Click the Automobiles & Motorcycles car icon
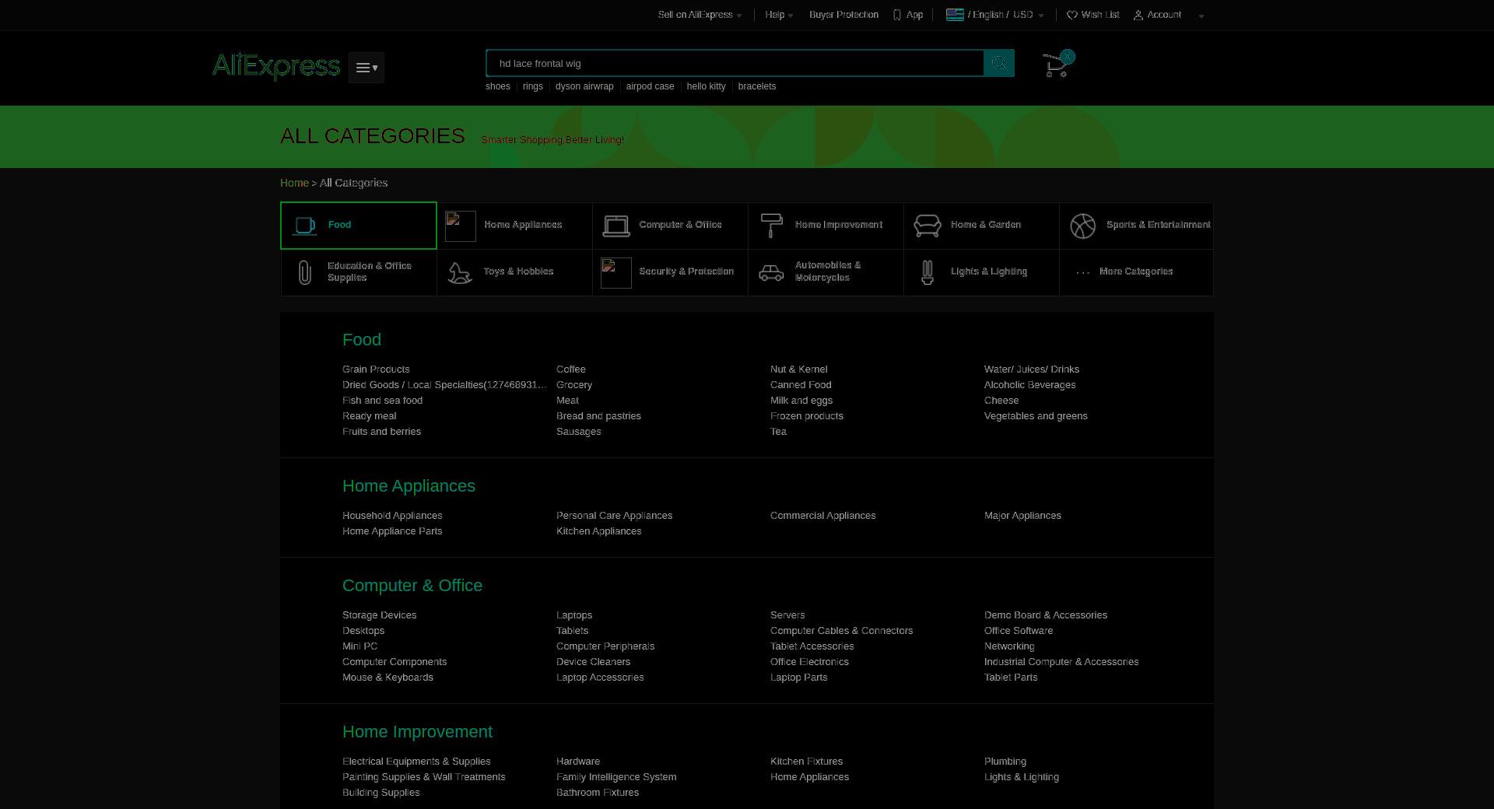The image size is (1494, 809). coord(771,273)
